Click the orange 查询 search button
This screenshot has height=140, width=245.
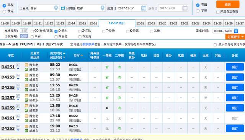pos(228,5)
